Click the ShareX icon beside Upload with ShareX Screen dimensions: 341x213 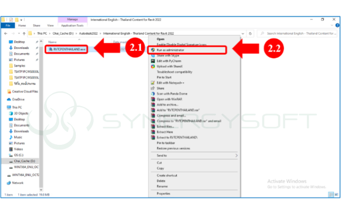pyautogui.click(x=153, y=66)
